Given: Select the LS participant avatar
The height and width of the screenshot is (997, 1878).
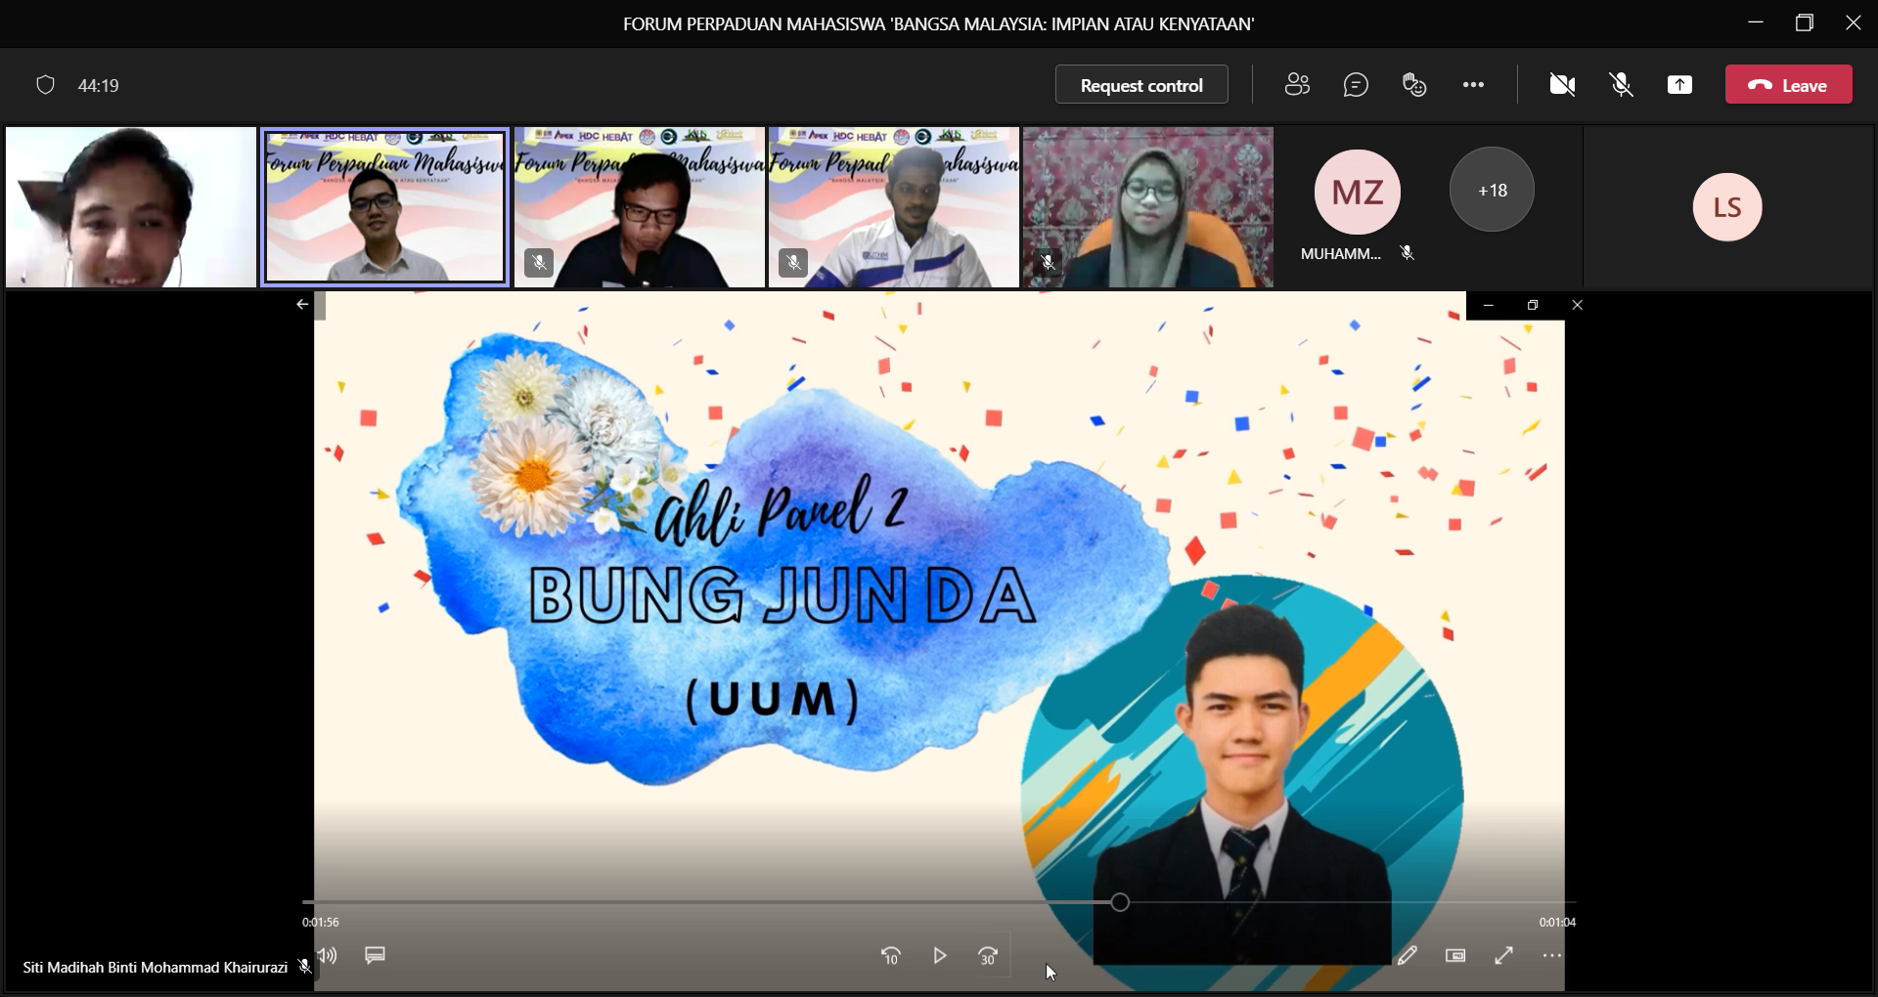Looking at the screenshot, I should tap(1727, 206).
